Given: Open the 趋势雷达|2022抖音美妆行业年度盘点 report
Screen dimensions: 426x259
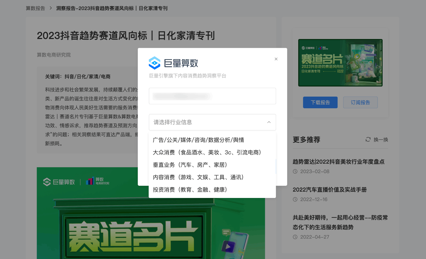Looking at the screenshot, I should click(x=338, y=162).
